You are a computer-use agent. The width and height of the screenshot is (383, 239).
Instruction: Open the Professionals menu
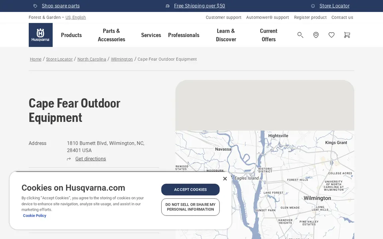point(184,35)
